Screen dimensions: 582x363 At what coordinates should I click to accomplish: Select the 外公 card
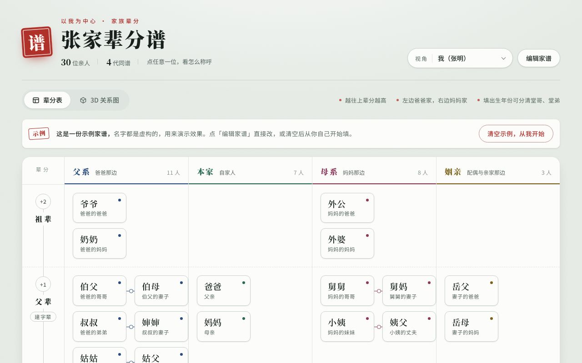(x=347, y=208)
